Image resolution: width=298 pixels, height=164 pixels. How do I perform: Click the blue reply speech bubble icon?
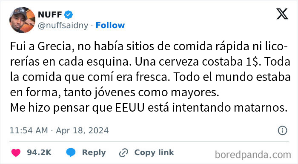(71, 152)
